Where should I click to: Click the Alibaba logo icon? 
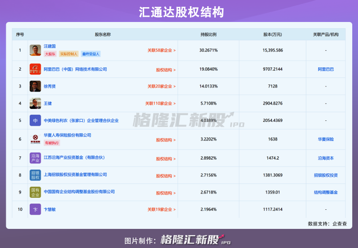click(35, 69)
